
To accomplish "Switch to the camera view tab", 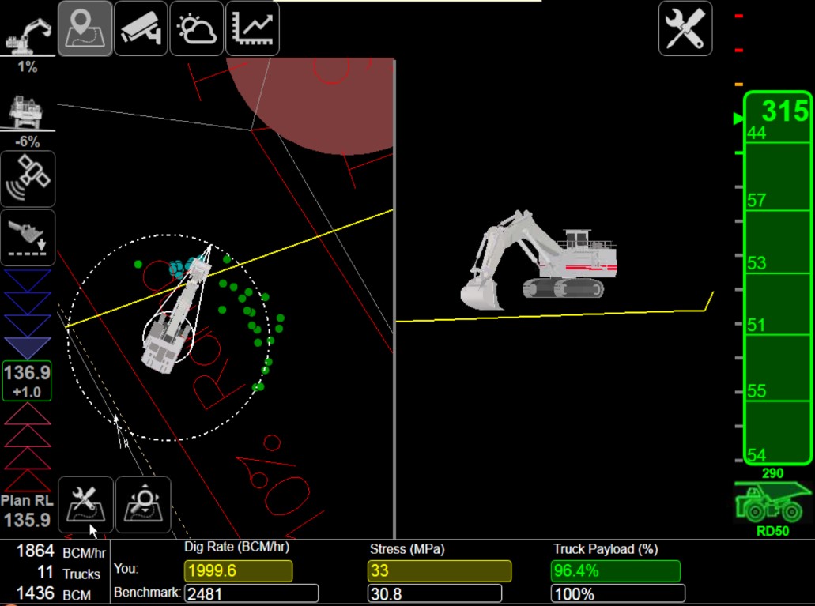I will (x=141, y=28).
